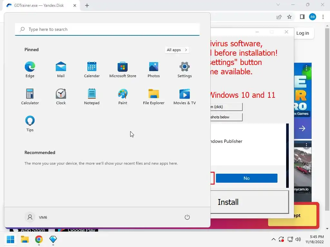Launch the Clock app

(x=61, y=96)
